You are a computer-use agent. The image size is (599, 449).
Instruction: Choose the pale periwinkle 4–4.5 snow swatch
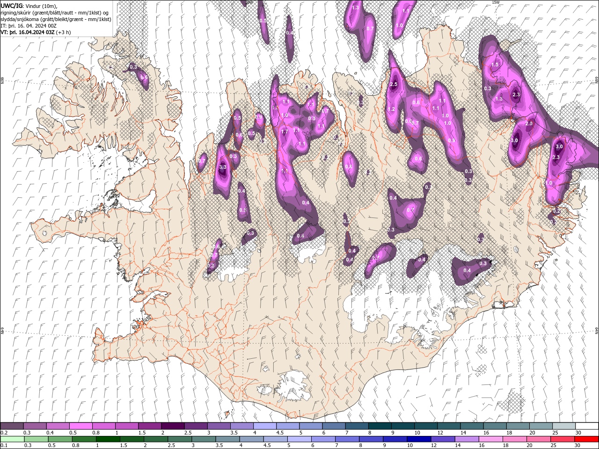(265, 426)
